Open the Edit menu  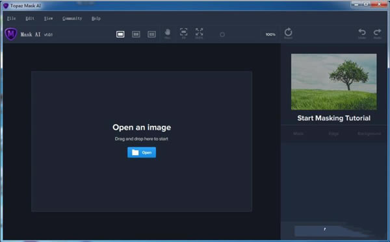click(30, 18)
